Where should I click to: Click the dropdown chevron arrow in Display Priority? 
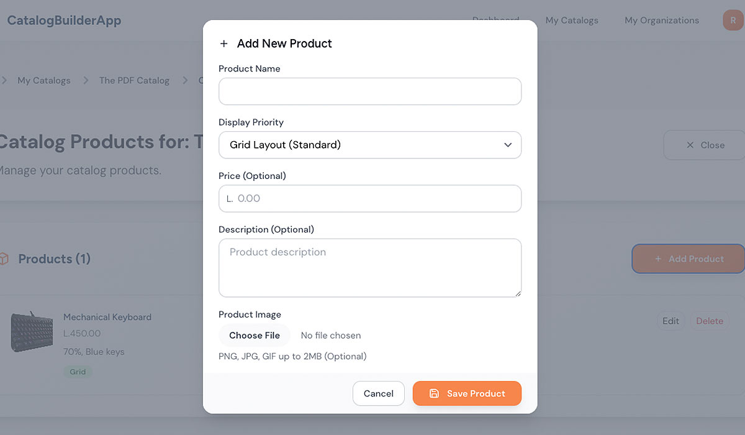508,145
